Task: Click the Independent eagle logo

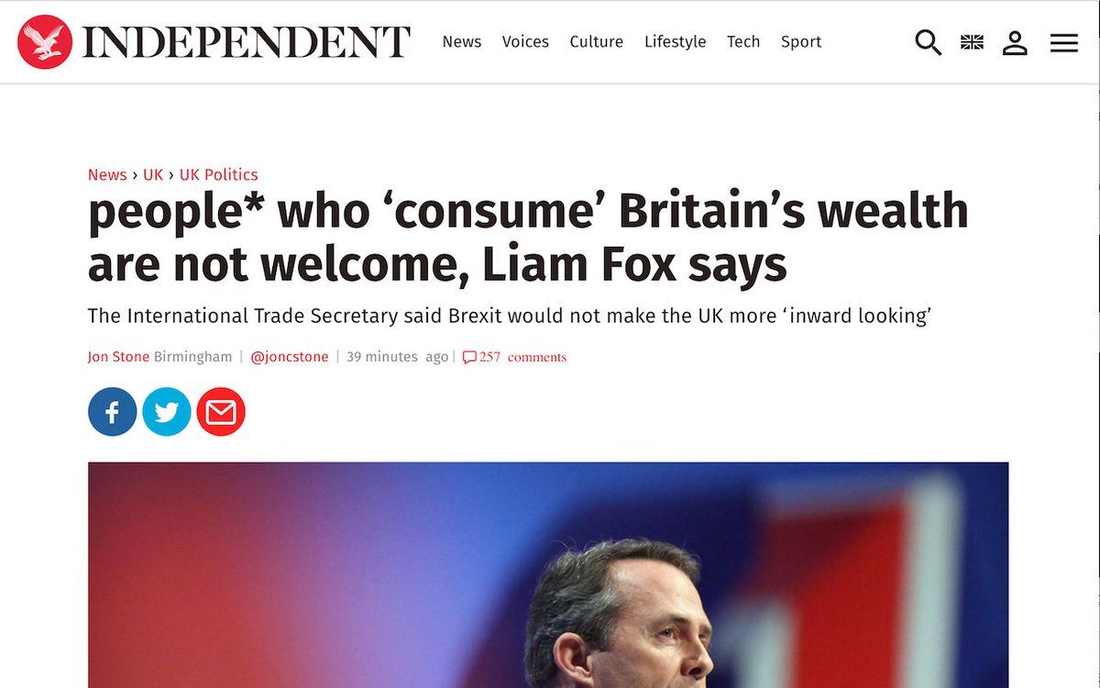Action: point(45,42)
